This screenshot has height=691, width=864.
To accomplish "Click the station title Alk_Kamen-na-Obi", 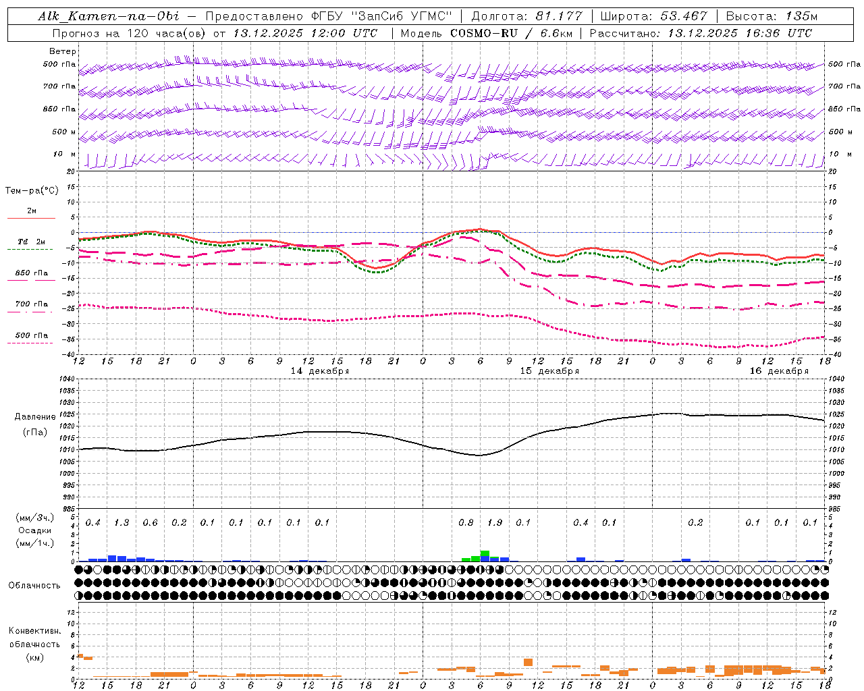I will pos(109,16).
